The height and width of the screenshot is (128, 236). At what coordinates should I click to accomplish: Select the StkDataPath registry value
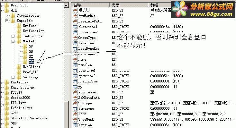89,98
